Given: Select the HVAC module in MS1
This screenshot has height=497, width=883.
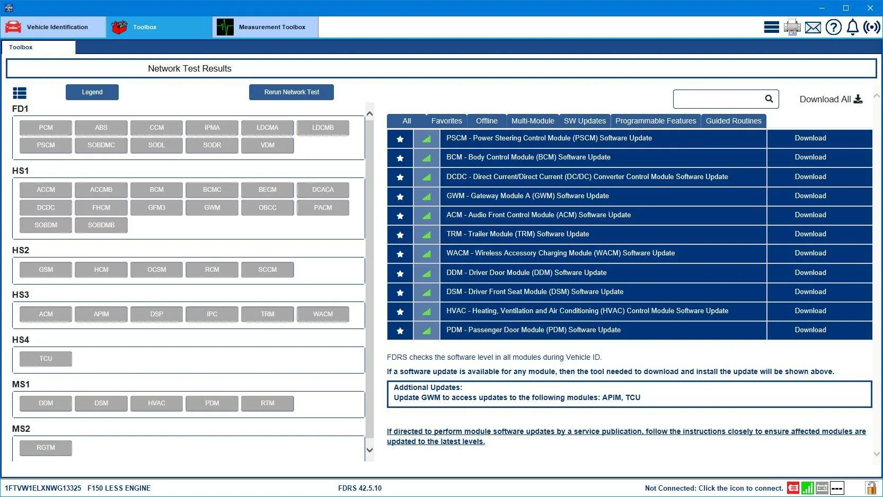Looking at the screenshot, I should [x=156, y=403].
